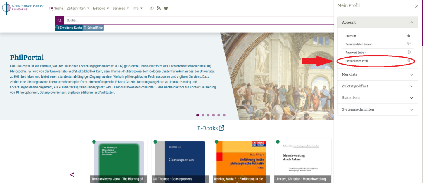Open Tomasovicova, Jana: The Blurring of title

coord(117,179)
